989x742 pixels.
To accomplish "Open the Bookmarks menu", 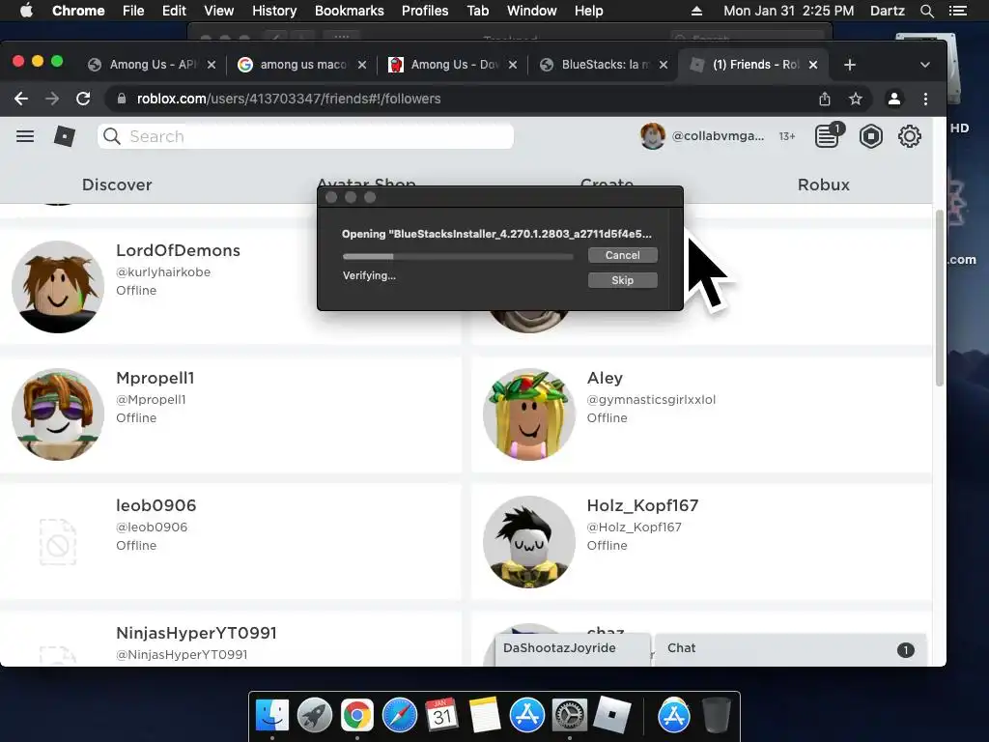I will (350, 11).
